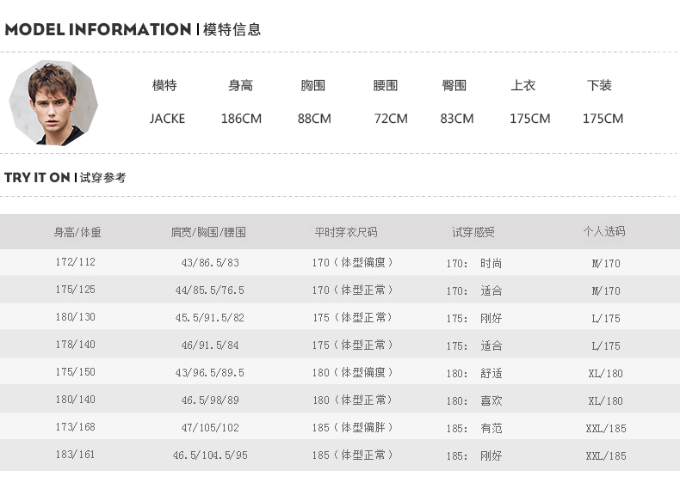Click the 83CM hip value
Viewport: 680px width, 495px height.
[457, 119]
